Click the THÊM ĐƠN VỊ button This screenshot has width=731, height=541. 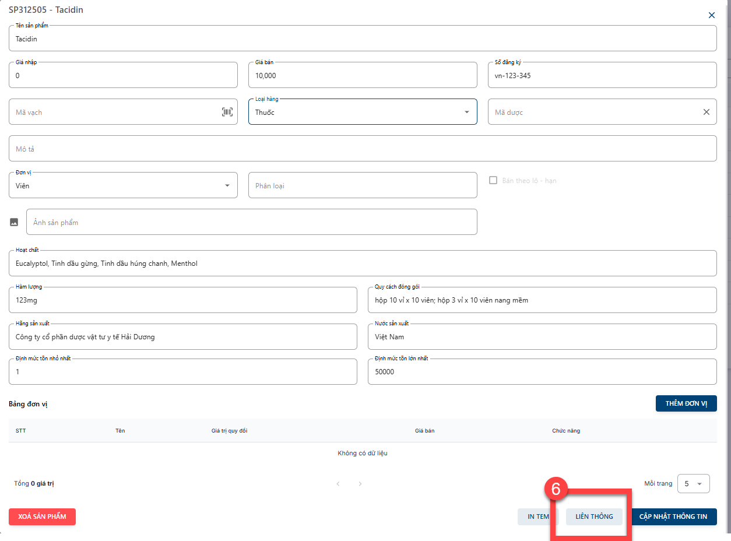pos(686,403)
